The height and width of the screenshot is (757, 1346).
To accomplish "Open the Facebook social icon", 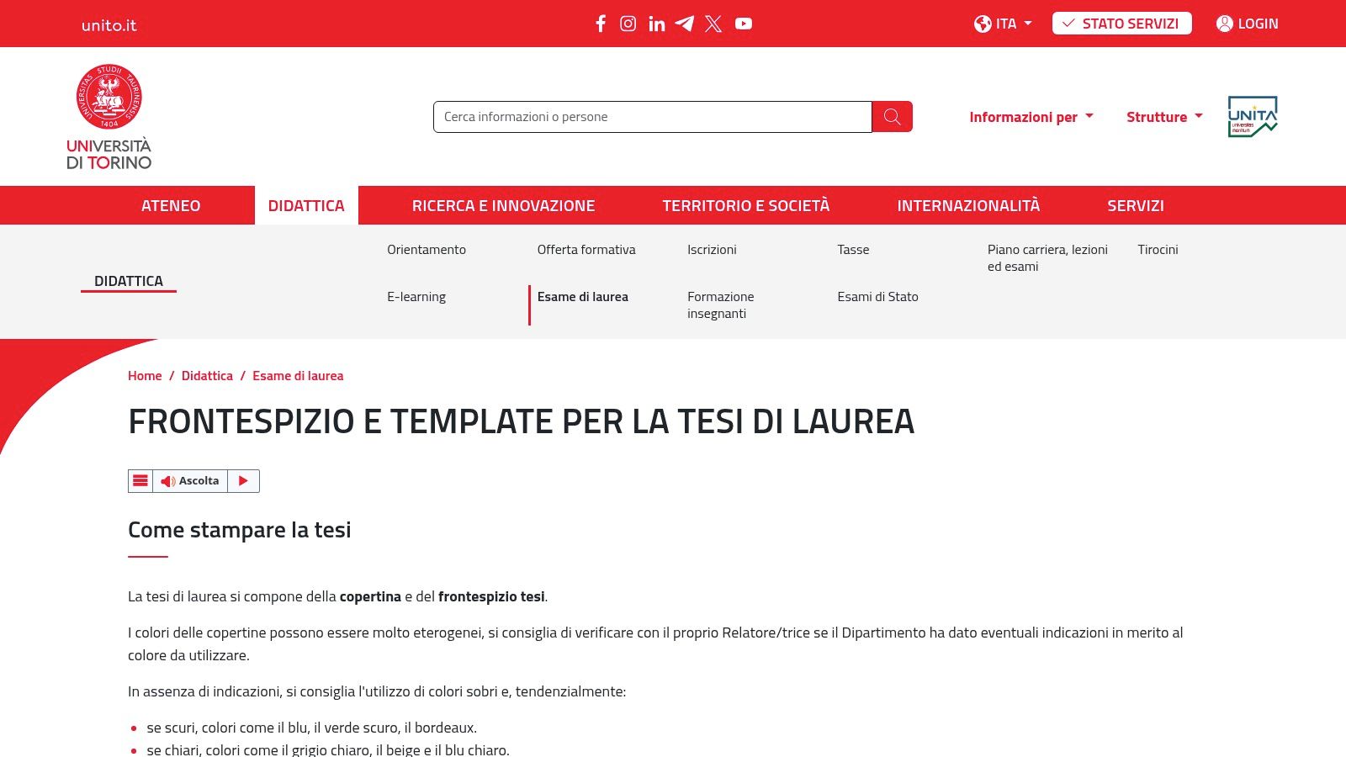I will coord(601,24).
